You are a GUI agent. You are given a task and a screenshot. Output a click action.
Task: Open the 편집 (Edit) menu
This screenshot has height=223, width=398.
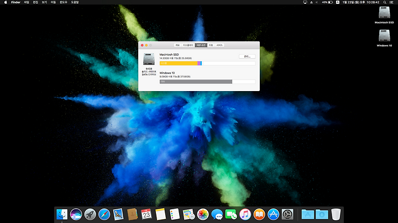click(x=35, y=2)
